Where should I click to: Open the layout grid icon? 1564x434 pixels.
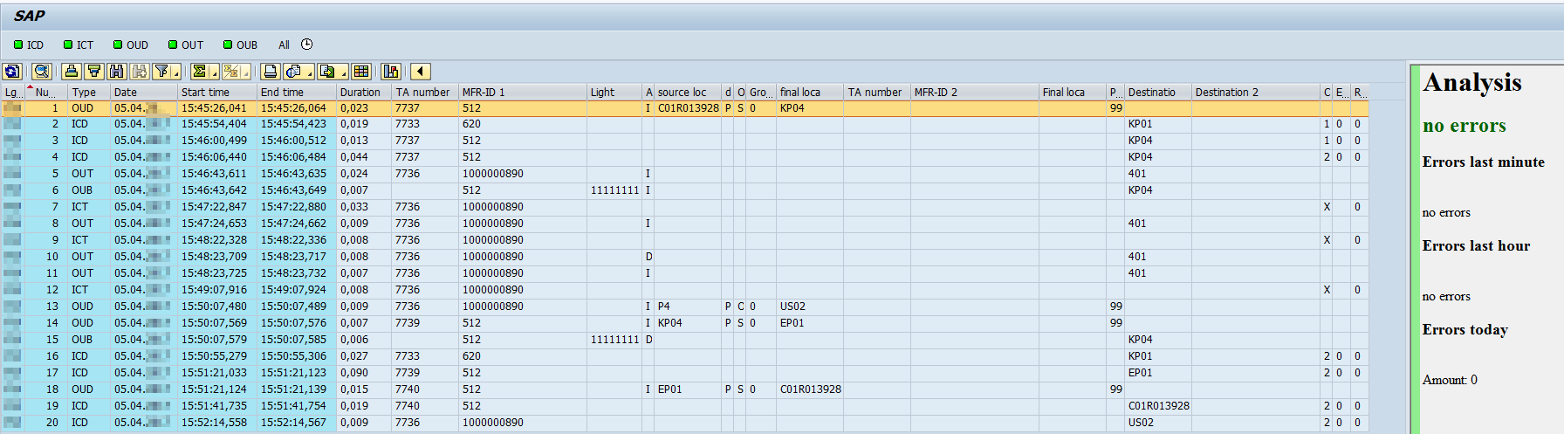point(361,72)
